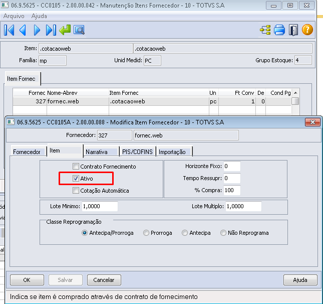The height and width of the screenshot is (304, 323).
Task: Click the Item code field .cotacaoweb
Action: tap(86, 49)
